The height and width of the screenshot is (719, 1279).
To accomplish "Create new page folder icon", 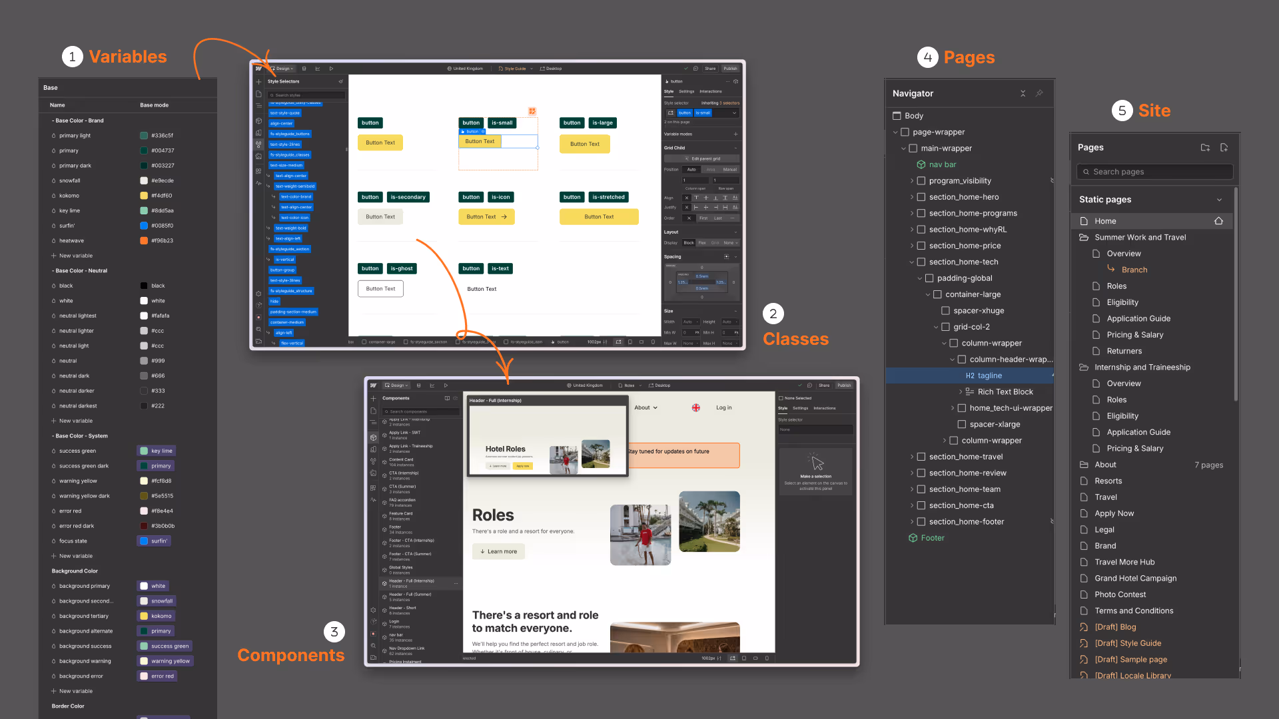I will [1205, 148].
